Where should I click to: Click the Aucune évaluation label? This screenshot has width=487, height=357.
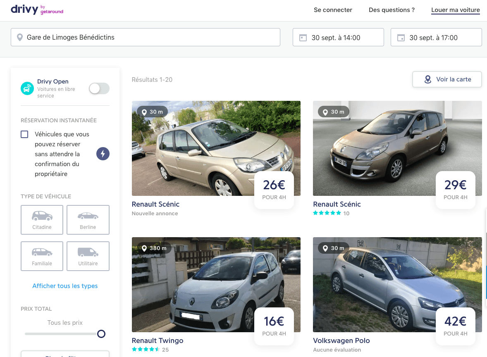coord(337,350)
